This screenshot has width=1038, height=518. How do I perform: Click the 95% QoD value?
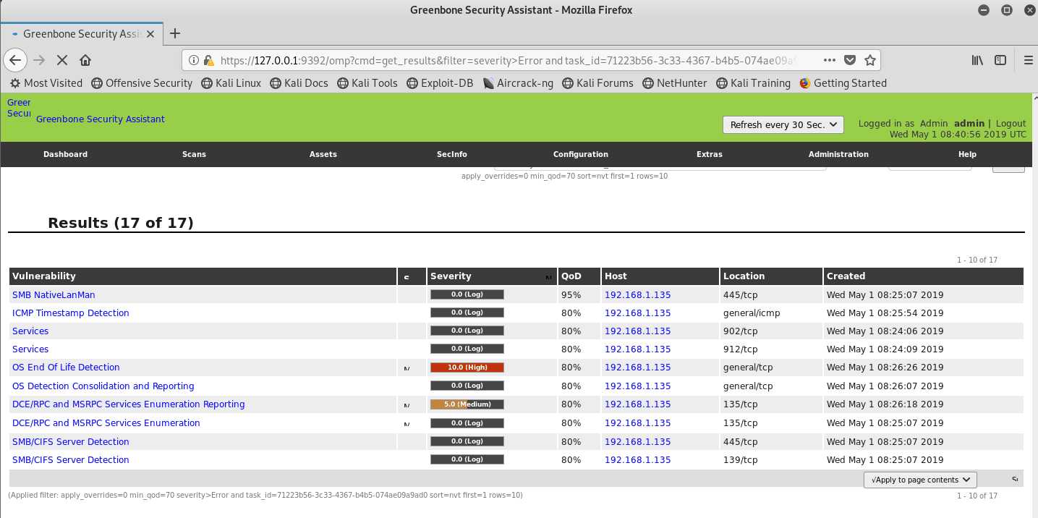tap(571, 294)
